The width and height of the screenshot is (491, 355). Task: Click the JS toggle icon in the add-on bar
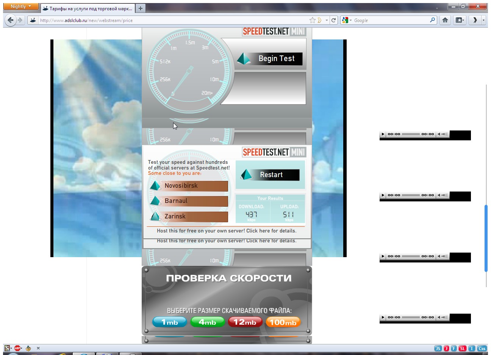[438, 348]
